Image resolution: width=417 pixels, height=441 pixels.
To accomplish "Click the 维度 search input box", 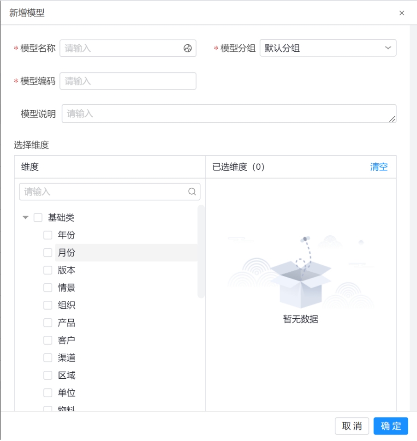I will [104, 192].
